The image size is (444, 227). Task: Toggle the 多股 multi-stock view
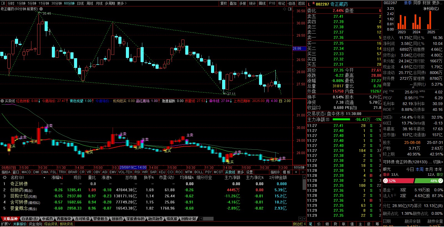(243, 3)
